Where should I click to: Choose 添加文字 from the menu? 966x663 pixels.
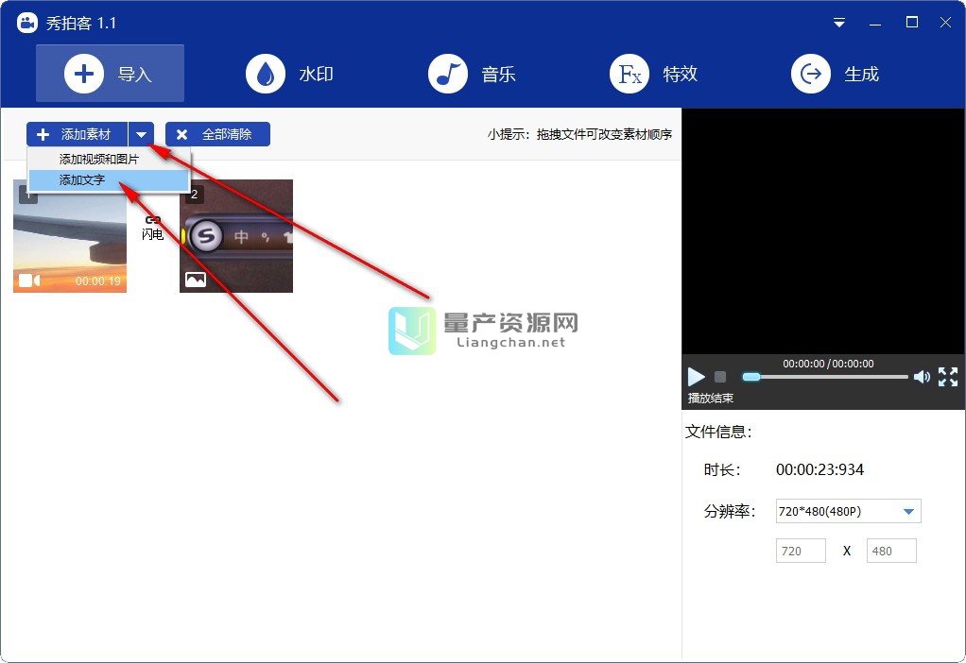click(x=109, y=179)
